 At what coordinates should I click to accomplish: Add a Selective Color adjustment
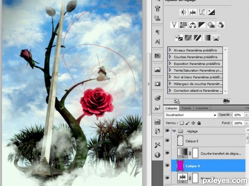[x=216, y=38]
